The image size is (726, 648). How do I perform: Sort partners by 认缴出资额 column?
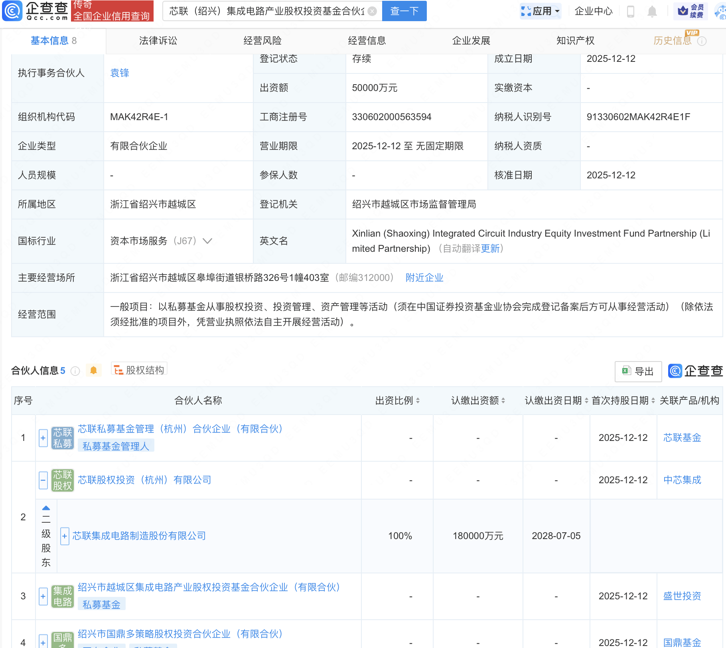pos(503,401)
